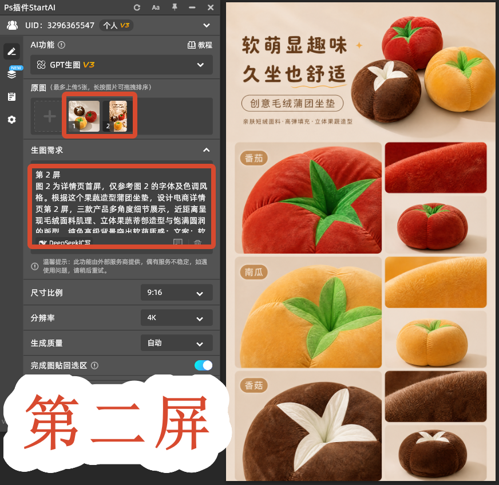
Task: Click the brown mushroom fabric close-up image
Action: coord(435,396)
